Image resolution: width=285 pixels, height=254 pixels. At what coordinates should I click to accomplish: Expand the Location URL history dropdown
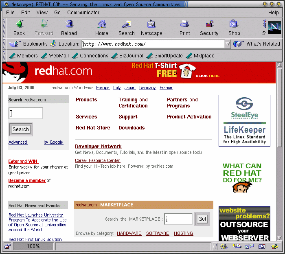[x=228, y=44]
